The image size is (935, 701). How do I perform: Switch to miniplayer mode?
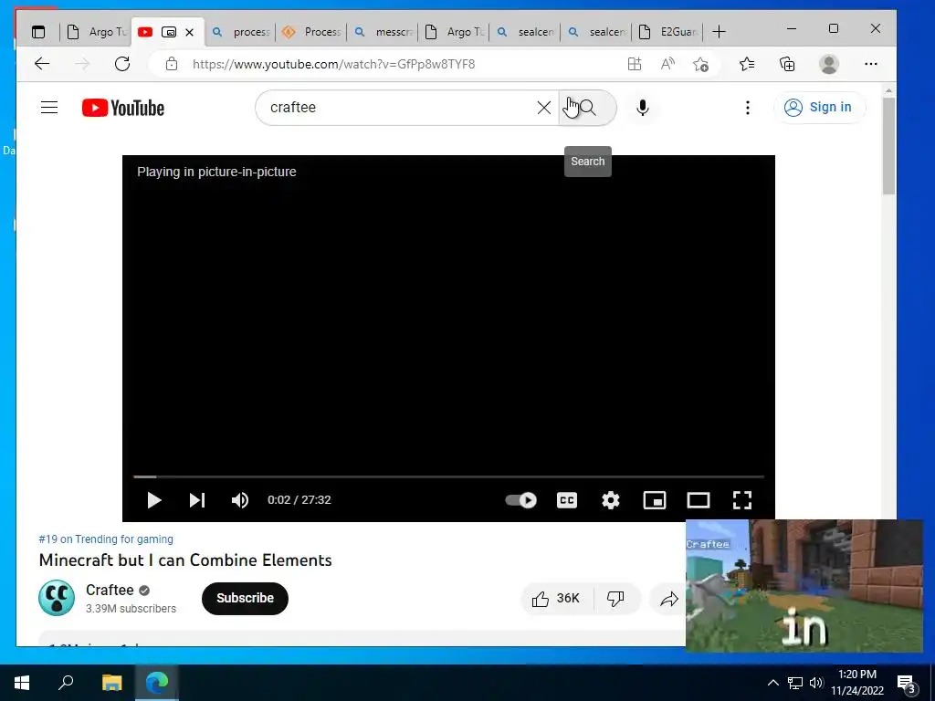tap(654, 499)
